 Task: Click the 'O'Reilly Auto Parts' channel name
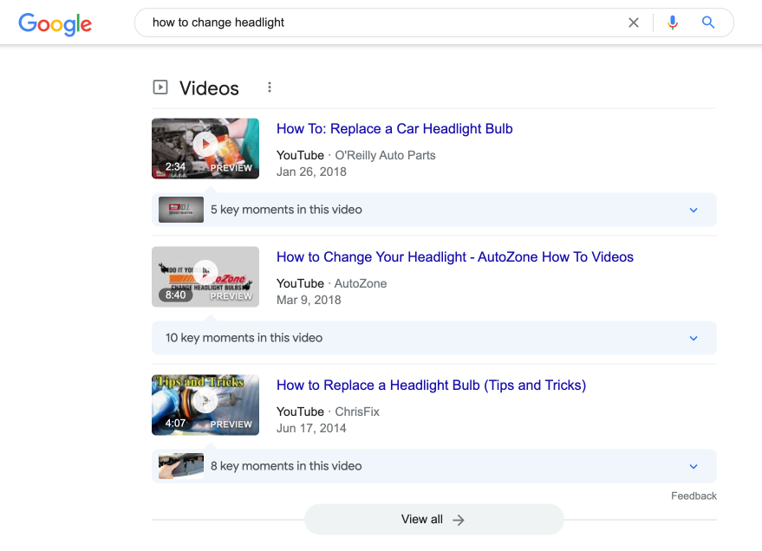pyautogui.click(x=385, y=155)
